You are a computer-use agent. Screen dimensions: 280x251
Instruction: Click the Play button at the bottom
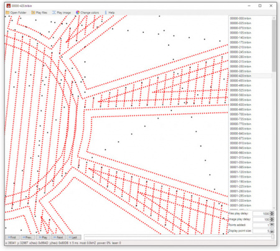coord(43,237)
